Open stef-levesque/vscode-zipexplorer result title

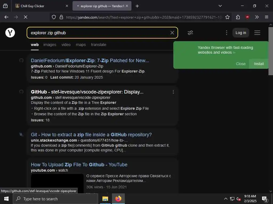tap(87, 92)
